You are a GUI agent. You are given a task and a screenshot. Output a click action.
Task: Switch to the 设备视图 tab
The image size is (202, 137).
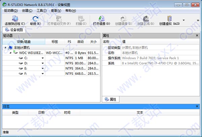(14, 30)
